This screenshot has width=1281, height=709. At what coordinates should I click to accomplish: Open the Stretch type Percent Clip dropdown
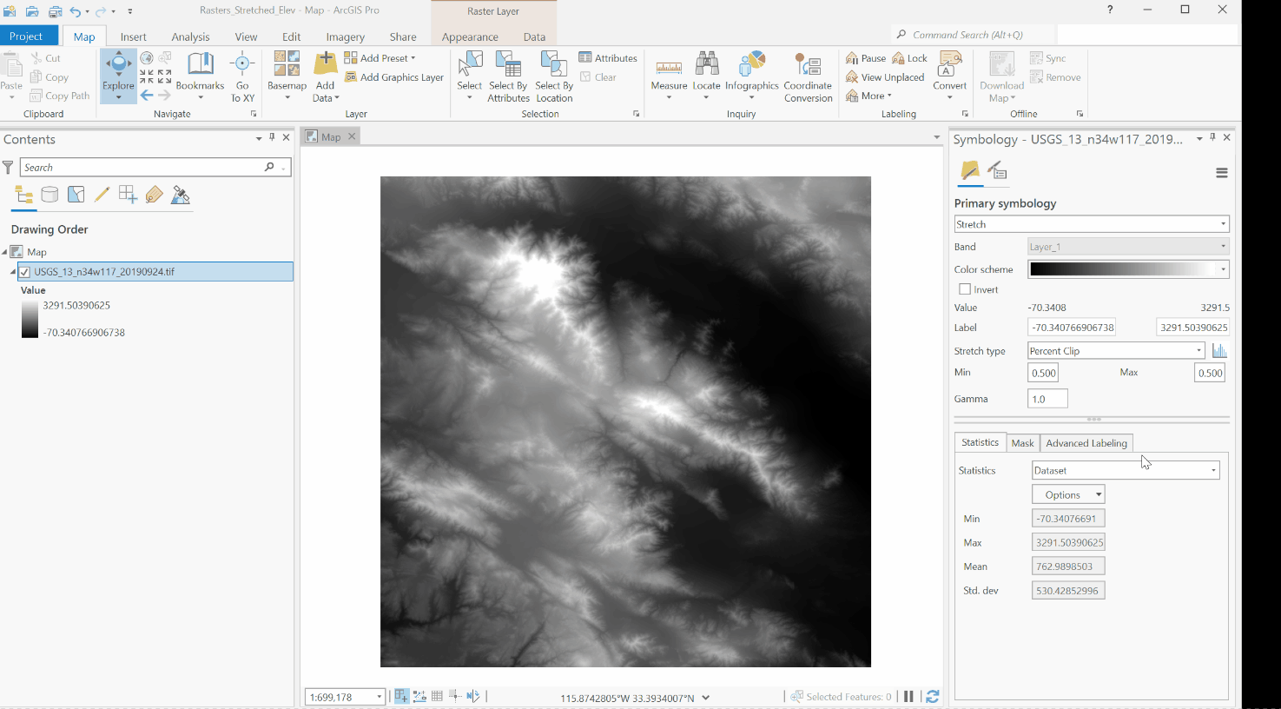click(x=1117, y=351)
